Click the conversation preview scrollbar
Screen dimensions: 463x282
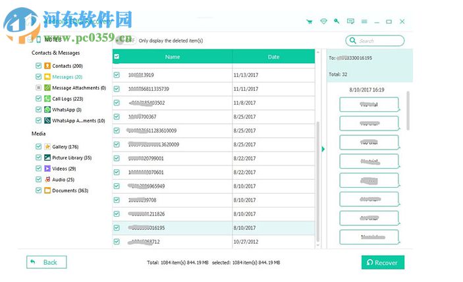tap(408, 111)
